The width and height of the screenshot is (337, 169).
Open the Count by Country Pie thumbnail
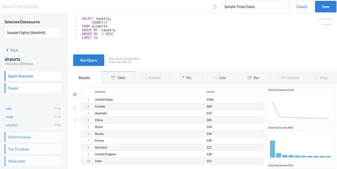pos(301,165)
